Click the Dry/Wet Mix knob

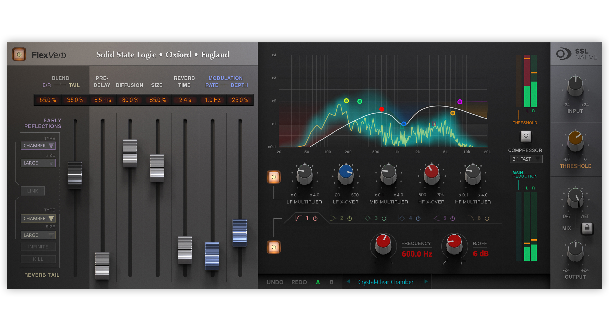(575, 198)
